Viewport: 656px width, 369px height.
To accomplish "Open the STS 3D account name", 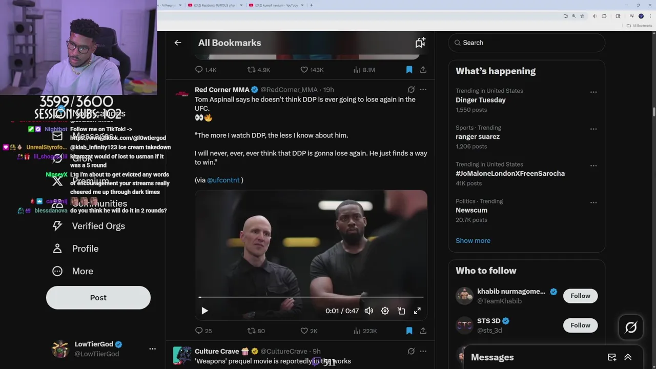I will point(488,321).
